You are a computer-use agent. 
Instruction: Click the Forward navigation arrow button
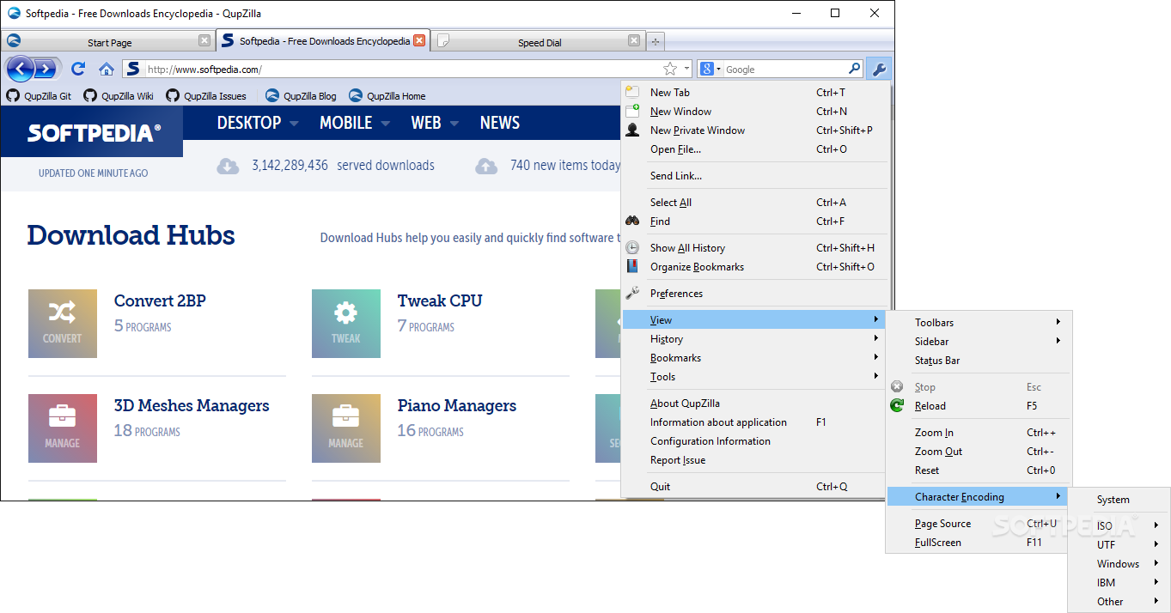click(46, 69)
